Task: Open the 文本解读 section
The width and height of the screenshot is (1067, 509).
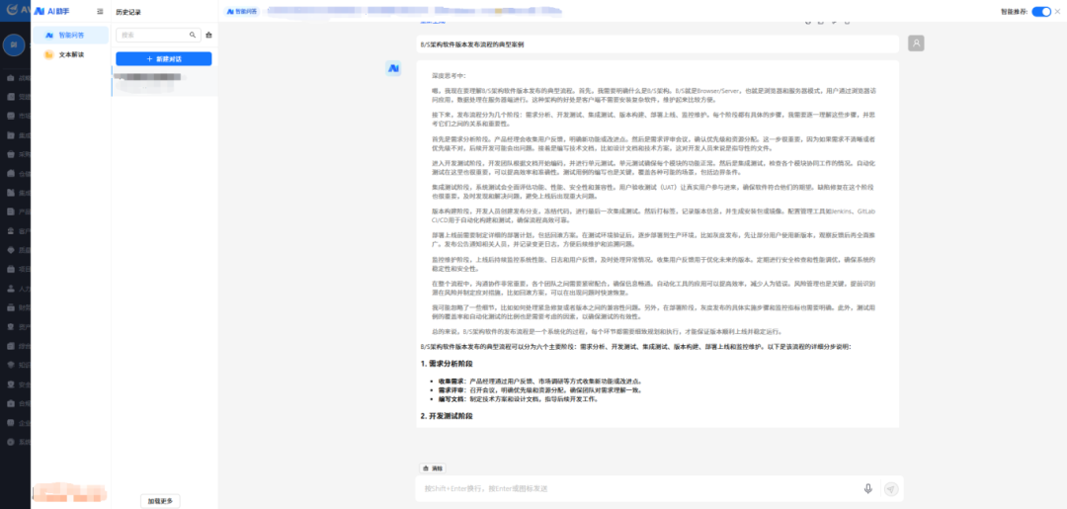Action: 71,54
